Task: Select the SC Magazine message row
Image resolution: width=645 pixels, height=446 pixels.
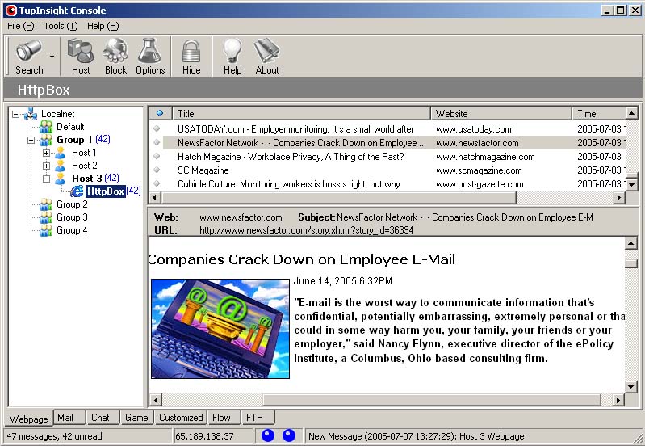Action: click(x=387, y=170)
